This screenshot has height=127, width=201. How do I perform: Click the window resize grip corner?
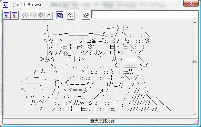click(x=196, y=122)
